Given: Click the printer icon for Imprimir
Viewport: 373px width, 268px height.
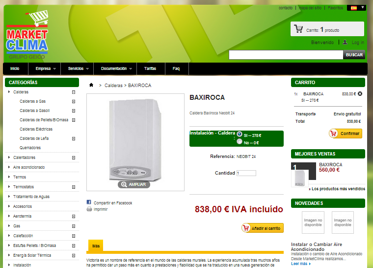Looking at the screenshot, I should (89, 209).
